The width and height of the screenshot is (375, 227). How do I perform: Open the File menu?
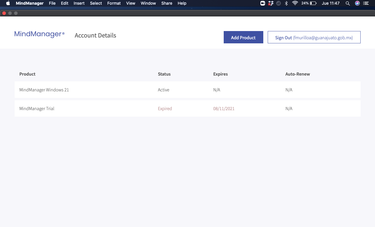pos(52,3)
